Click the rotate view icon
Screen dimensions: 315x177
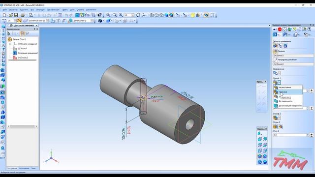[138, 15]
